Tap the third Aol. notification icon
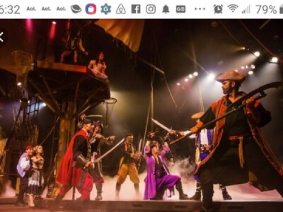The height and width of the screenshot is (212, 283). (x=61, y=9)
